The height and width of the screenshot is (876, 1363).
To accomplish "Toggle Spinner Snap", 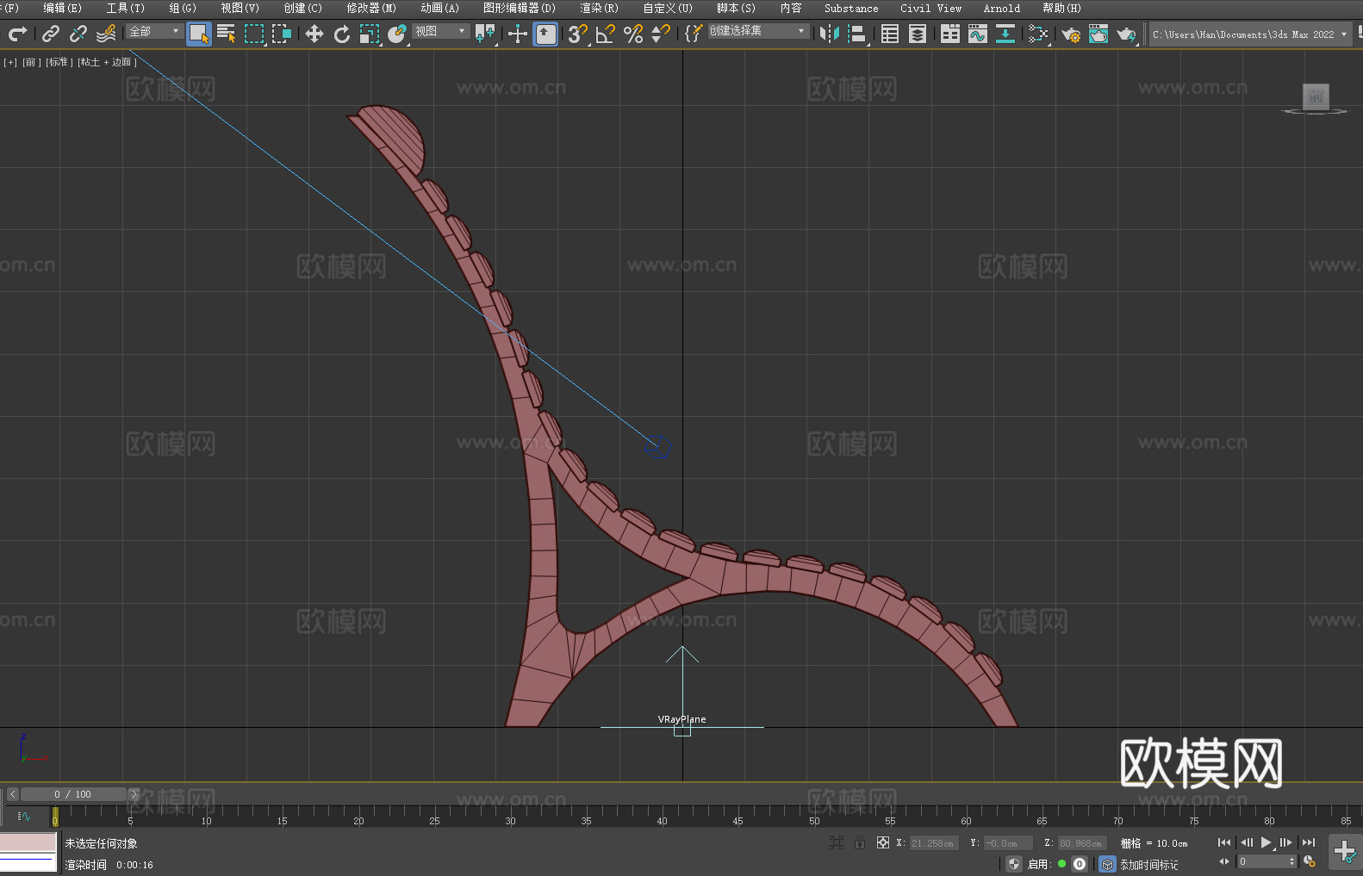I will pos(661,34).
